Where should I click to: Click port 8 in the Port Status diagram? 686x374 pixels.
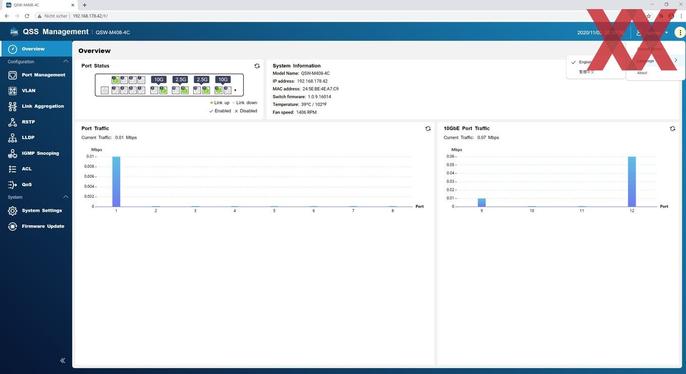coord(141,90)
